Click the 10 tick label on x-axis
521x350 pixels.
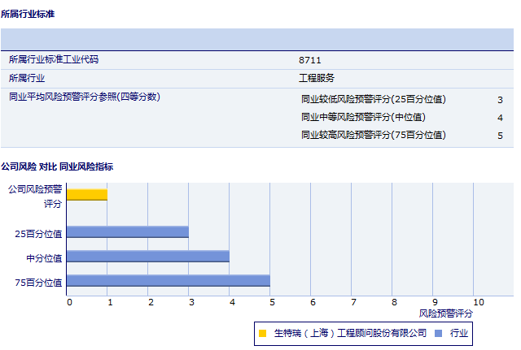(478, 302)
